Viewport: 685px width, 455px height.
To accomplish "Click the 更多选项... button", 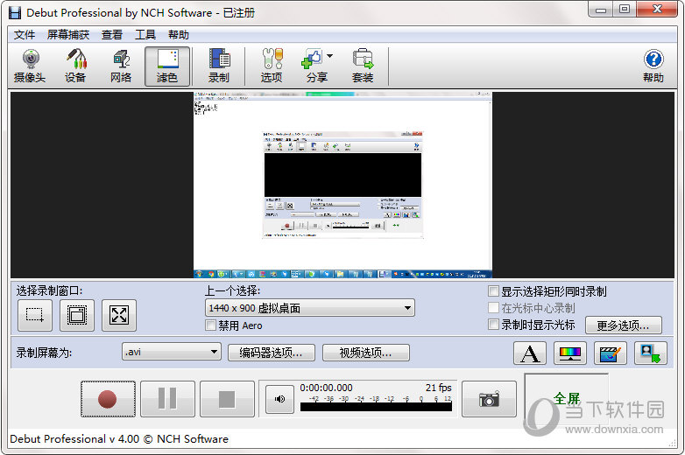I will tap(623, 325).
